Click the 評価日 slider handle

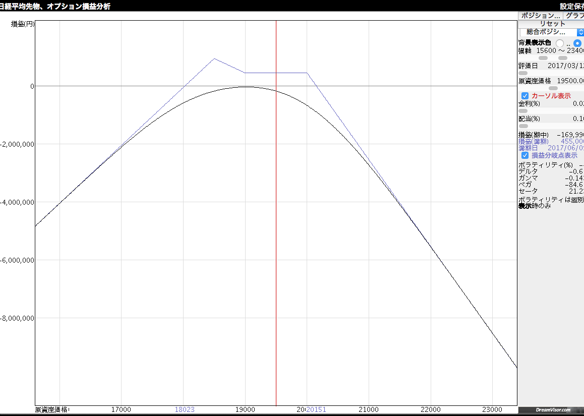click(x=523, y=73)
